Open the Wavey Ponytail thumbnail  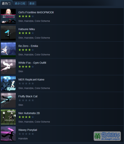click(x=8, y=134)
